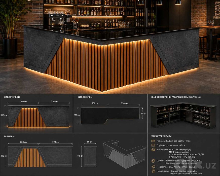Click the stacked layers icon beside Материалы
The image size is (220, 176).
153,150
